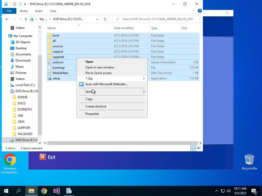
Task: Expand the ribbon with the chevron
Action: tap(194, 11)
